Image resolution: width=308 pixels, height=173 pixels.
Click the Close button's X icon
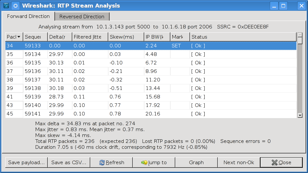click(x=274, y=163)
